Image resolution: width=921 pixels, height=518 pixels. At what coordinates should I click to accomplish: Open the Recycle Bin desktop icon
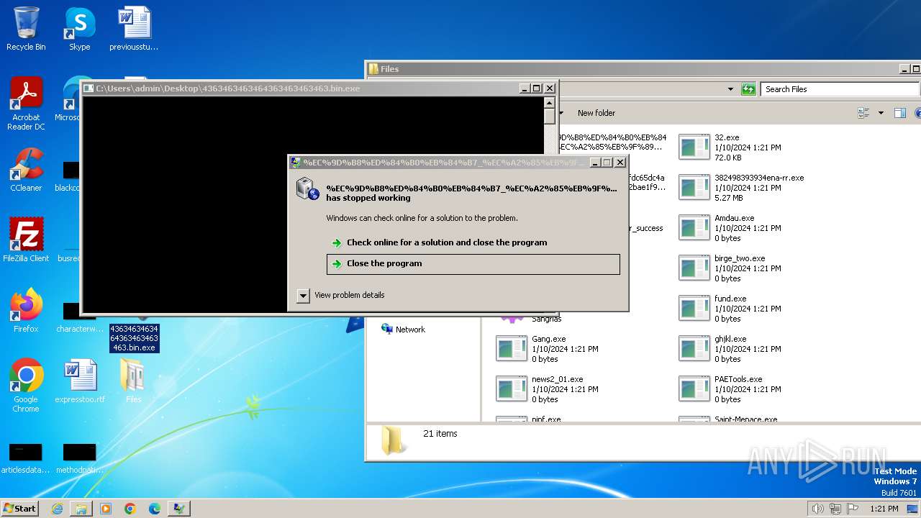click(26, 29)
